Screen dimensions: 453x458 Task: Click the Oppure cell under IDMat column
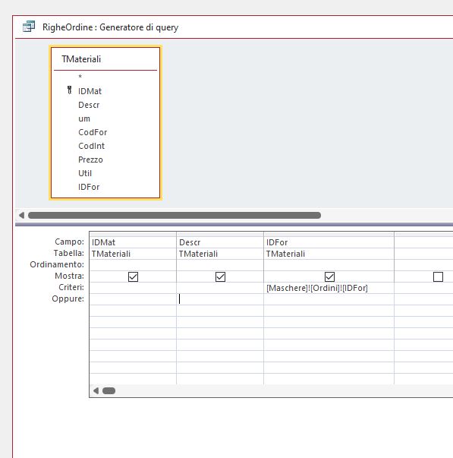pos(133,299)
